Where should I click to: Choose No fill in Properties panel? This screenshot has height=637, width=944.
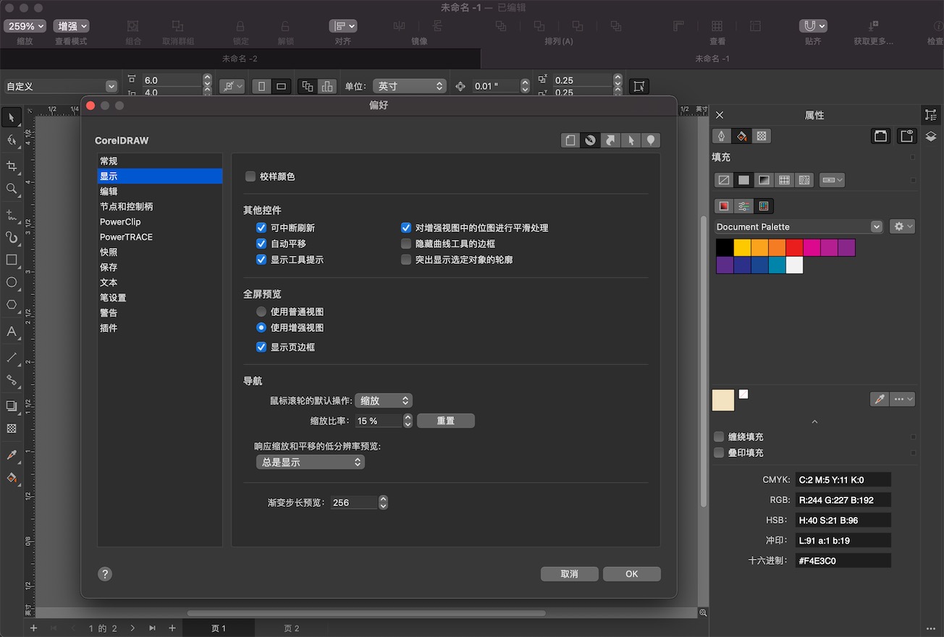coord(722,180)
